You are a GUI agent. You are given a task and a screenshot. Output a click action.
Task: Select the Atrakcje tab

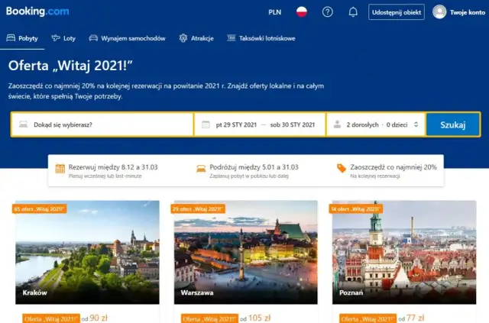pyautogui.click(x=196, y=38)
